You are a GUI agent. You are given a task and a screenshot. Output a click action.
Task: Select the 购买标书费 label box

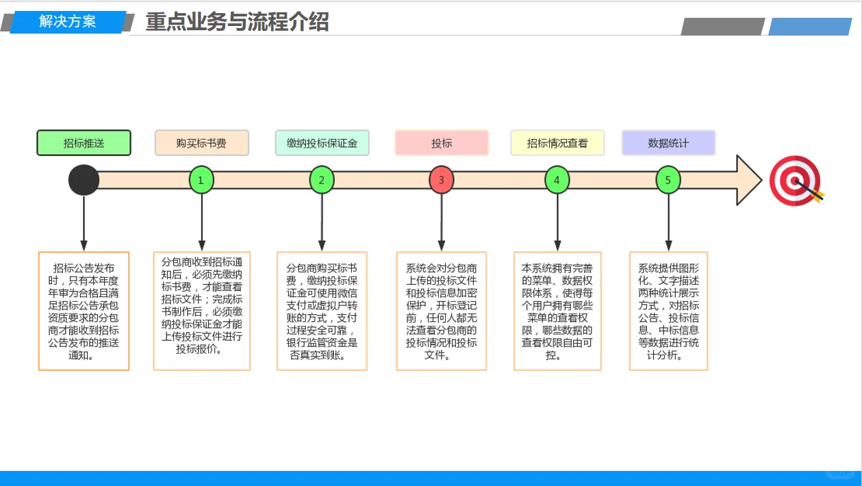(201, 143)
